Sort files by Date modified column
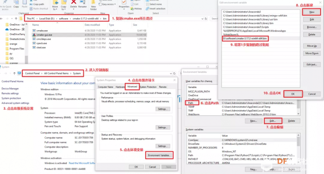 [92, 25]
